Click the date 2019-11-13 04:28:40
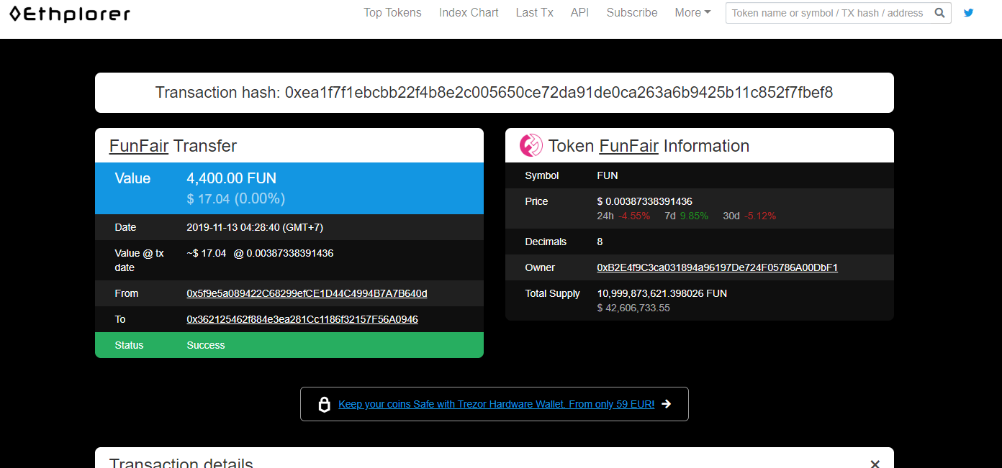The image size is (1002, 468). click(x=255, y=227)
